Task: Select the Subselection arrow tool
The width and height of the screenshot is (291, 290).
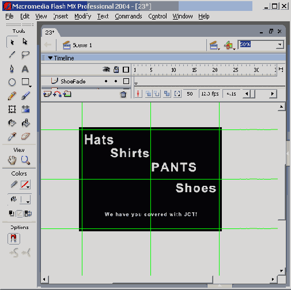Action: point(25,41)
